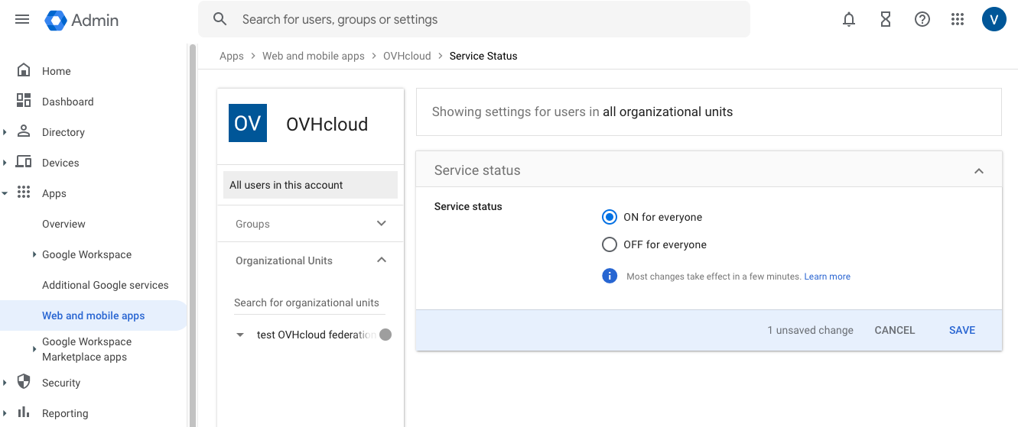The image size is (1018, 427).
Task: Open the main hamburger menu
Action: pos(22,19)
